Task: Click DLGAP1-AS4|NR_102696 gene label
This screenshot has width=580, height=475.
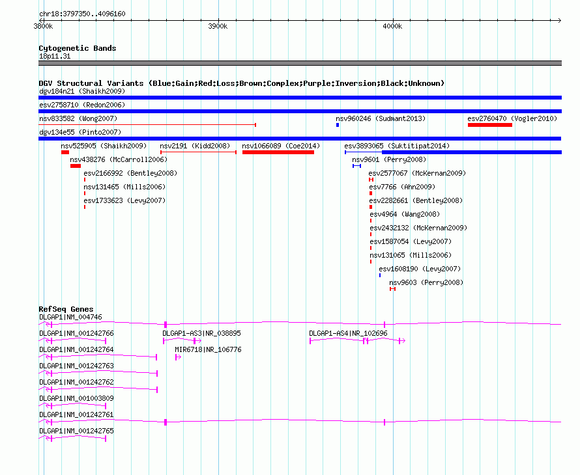Action: point(348,333)
